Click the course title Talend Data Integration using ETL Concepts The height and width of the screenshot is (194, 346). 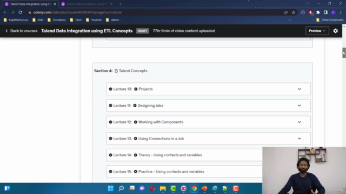pyautogui.click(x=86, y=31)
